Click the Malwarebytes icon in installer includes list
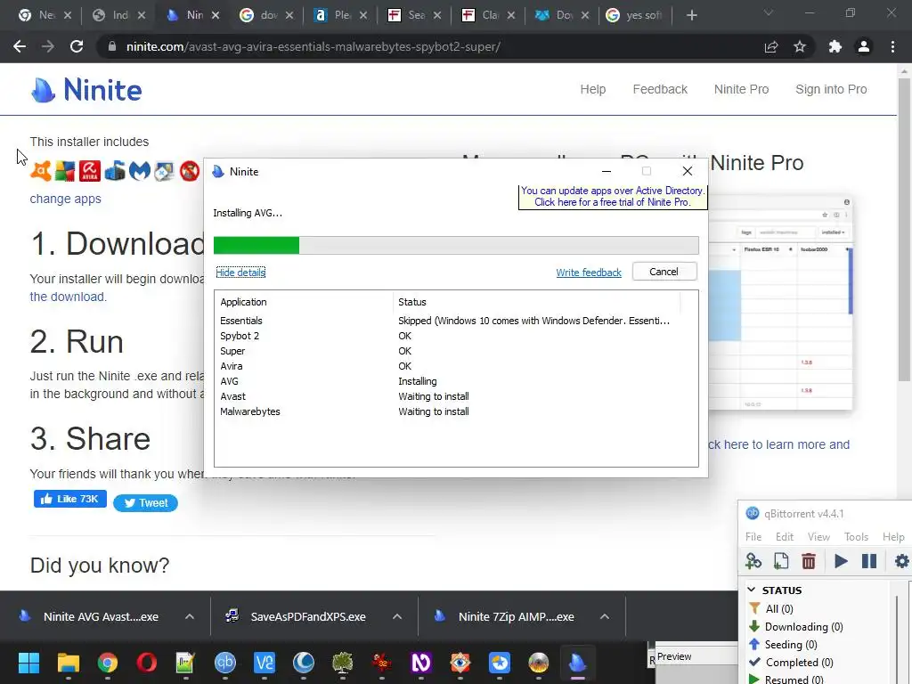This screenshot has width=912, height=684. [140, 171]
